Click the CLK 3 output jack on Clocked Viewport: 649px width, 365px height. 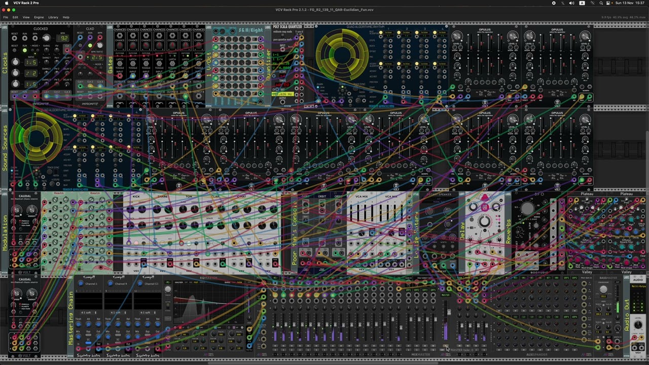click(x=67, y=96)
